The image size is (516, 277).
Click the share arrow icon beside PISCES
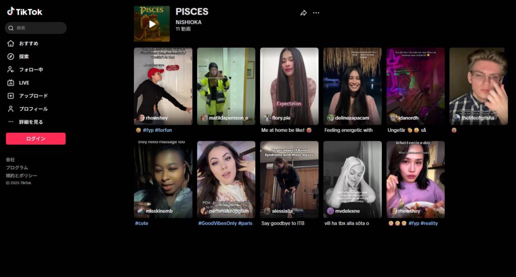click(x=303, y=13)
